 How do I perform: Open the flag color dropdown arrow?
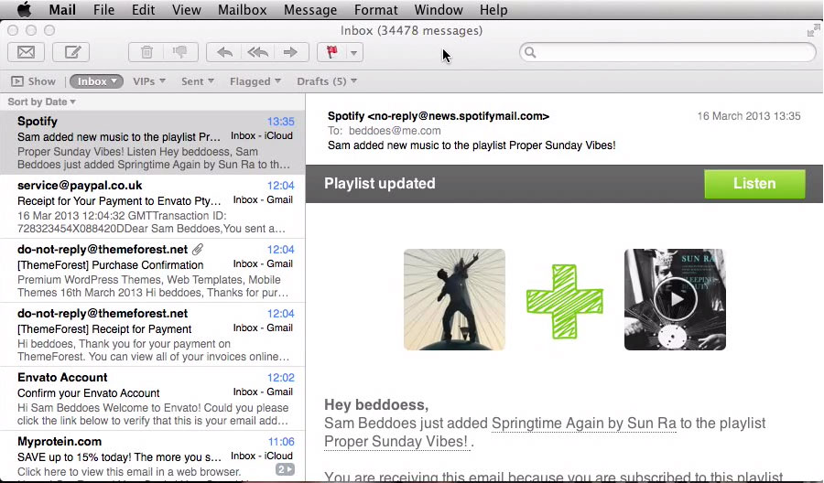[354, 52]
